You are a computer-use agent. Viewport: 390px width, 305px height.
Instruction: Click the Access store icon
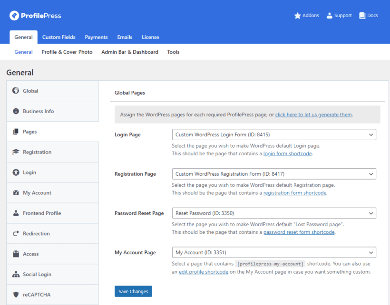coord(16,254)
